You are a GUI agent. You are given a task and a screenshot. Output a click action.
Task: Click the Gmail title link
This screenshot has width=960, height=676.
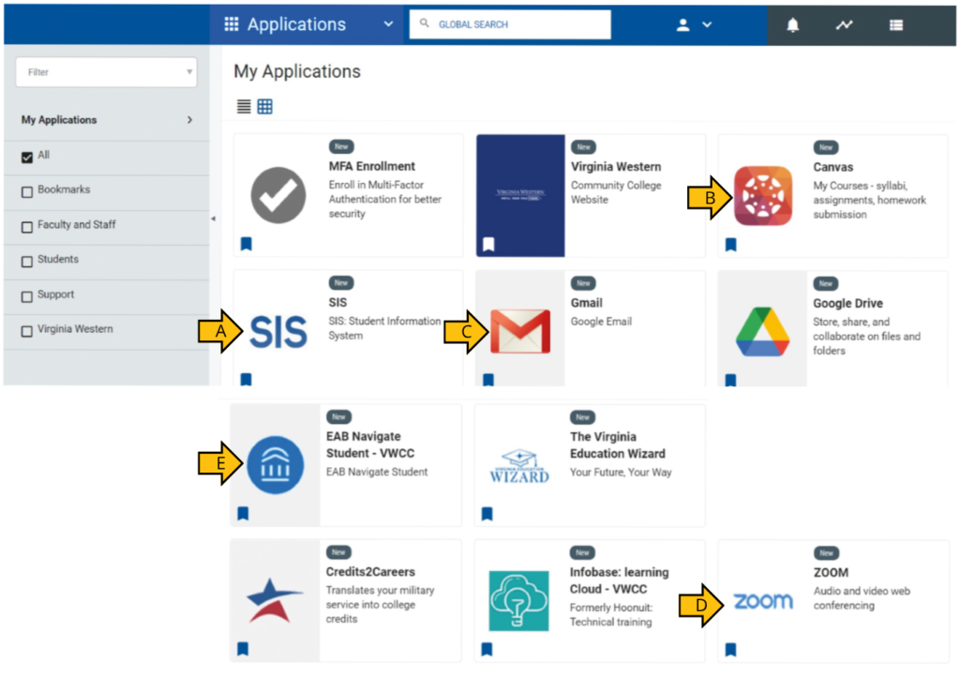[587, 303]
